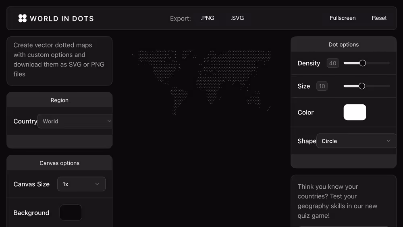The width and height of the screenshot is (403, 227).
Task: Export the map as .PNG
Action: tap(207, 18)
